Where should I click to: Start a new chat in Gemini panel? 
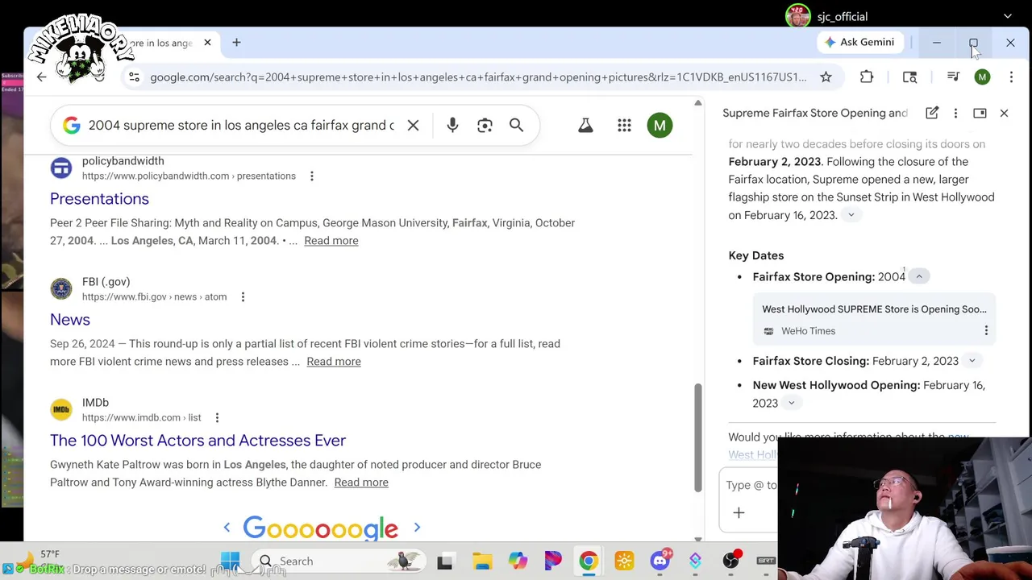pos(932,114)
